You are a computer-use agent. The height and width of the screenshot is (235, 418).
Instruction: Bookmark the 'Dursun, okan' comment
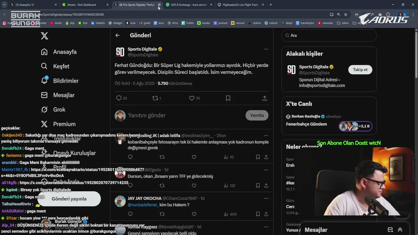pos(258,185)
